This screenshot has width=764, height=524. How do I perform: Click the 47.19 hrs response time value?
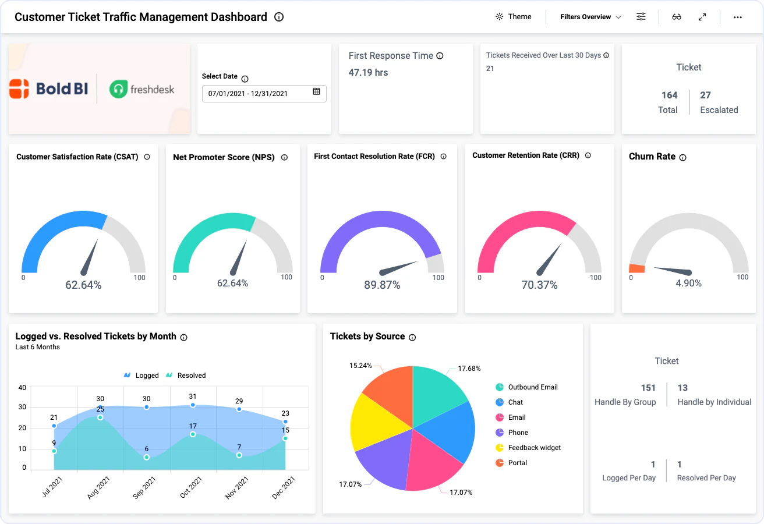pyautogui.click(x=368, y=73)
